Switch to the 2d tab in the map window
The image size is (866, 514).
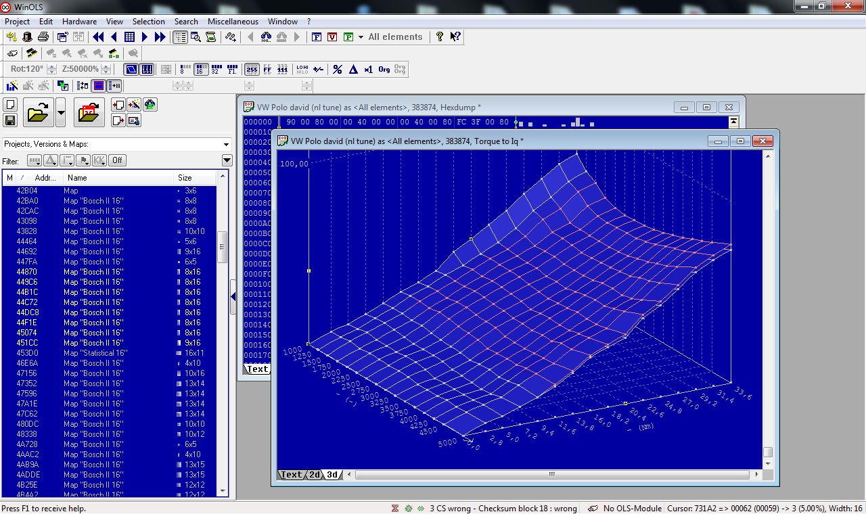pos(315,475)
